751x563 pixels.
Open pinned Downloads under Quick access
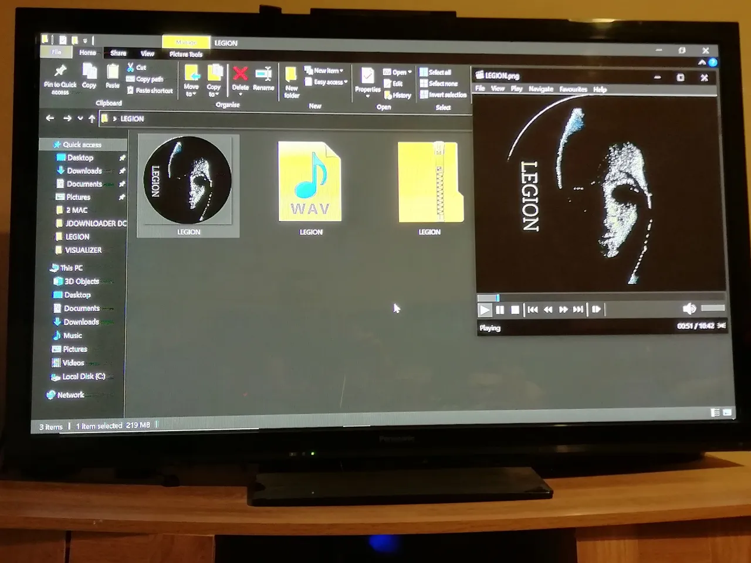[84, 171]
